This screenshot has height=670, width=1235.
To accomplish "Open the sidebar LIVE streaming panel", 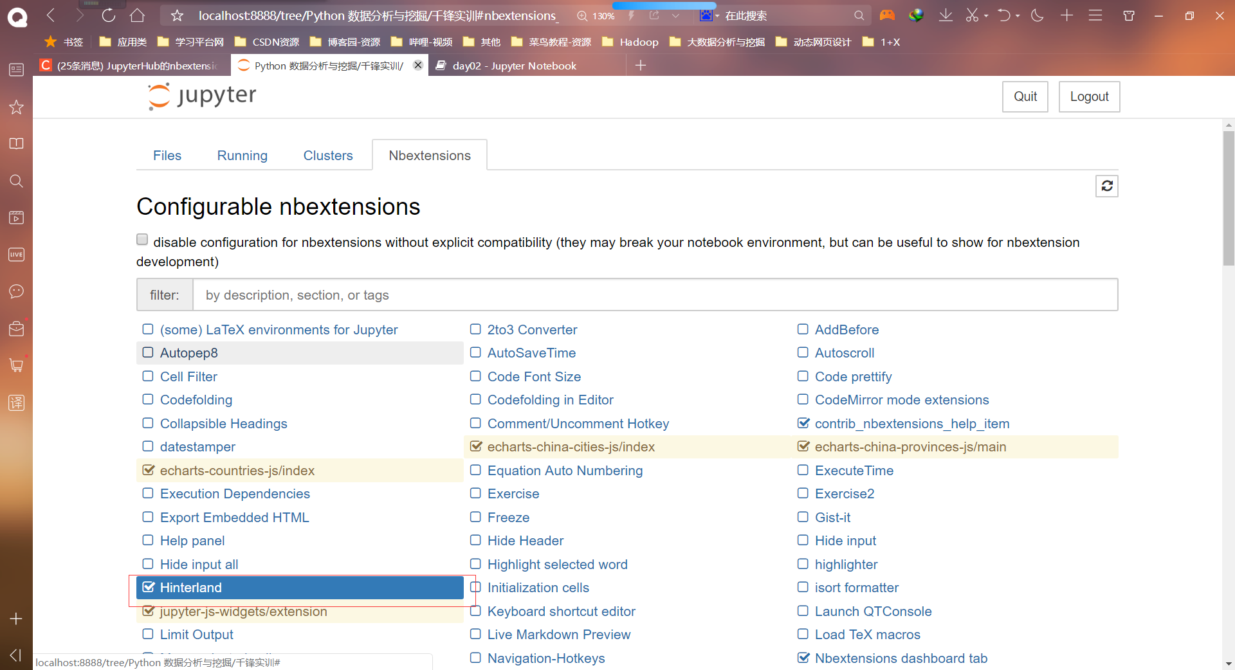I will 17,255.
